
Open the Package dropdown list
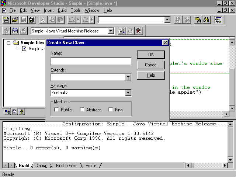click(x=128, y=93)
